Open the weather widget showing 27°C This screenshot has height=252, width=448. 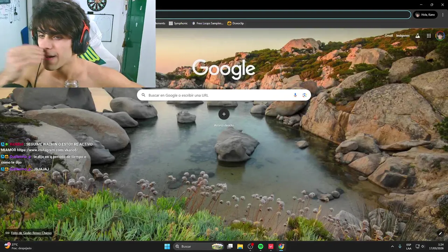(17, 246)
